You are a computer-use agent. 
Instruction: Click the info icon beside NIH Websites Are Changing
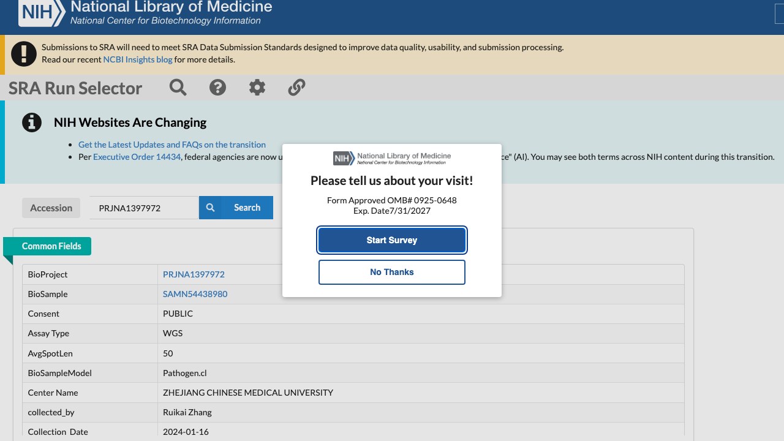[32, 123]
